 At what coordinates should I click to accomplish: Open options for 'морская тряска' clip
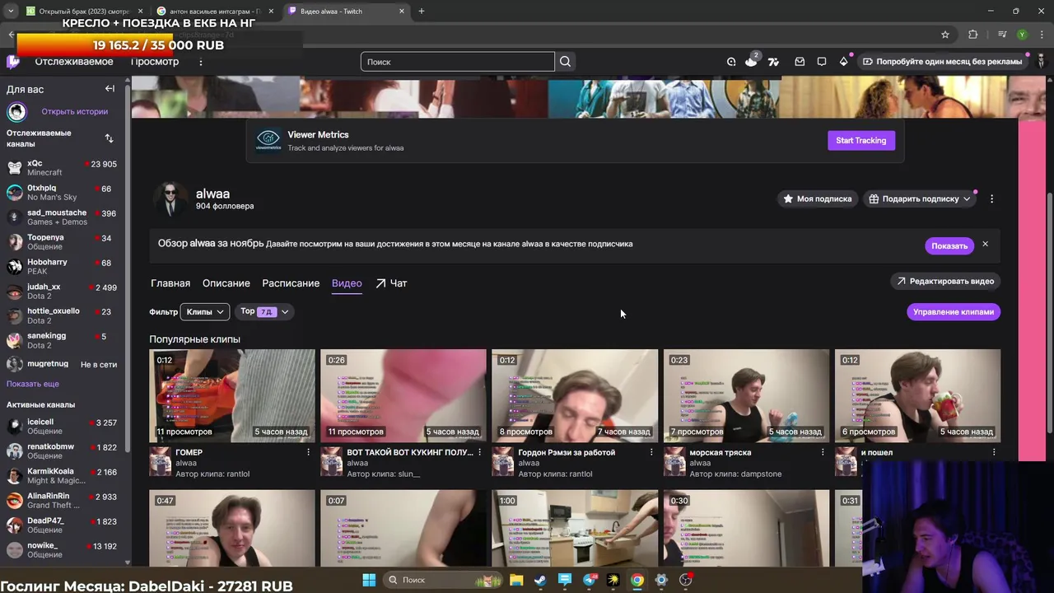pos(822,452)
